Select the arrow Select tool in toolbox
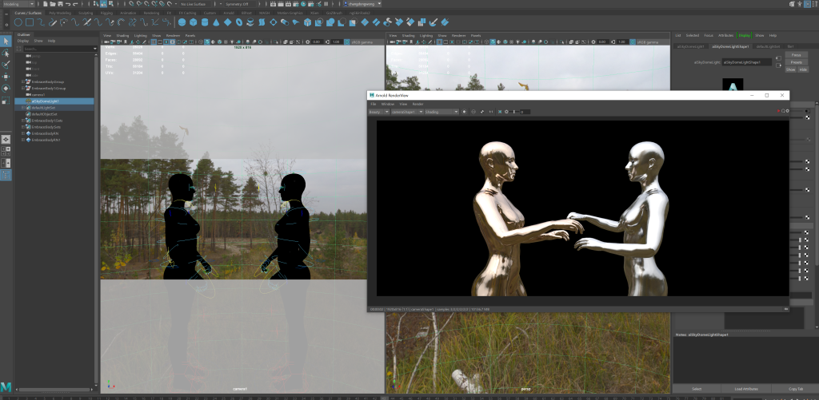The height and width of the screenshot is (400, 819). [6, 41]
